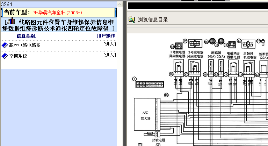Click the blue book icon beside 空调系统

(x=5, y=56)
